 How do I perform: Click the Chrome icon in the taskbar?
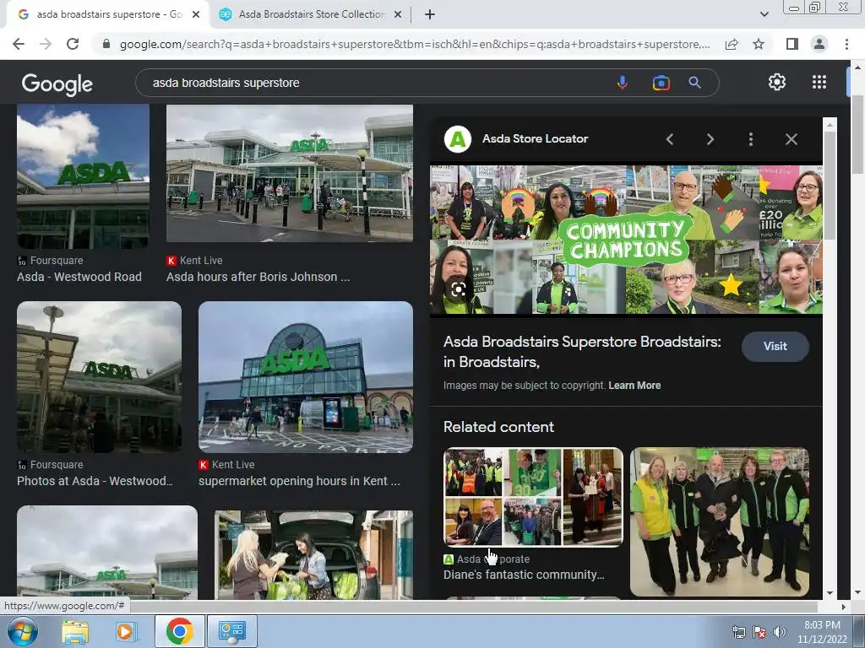click(x=179, y=631)
